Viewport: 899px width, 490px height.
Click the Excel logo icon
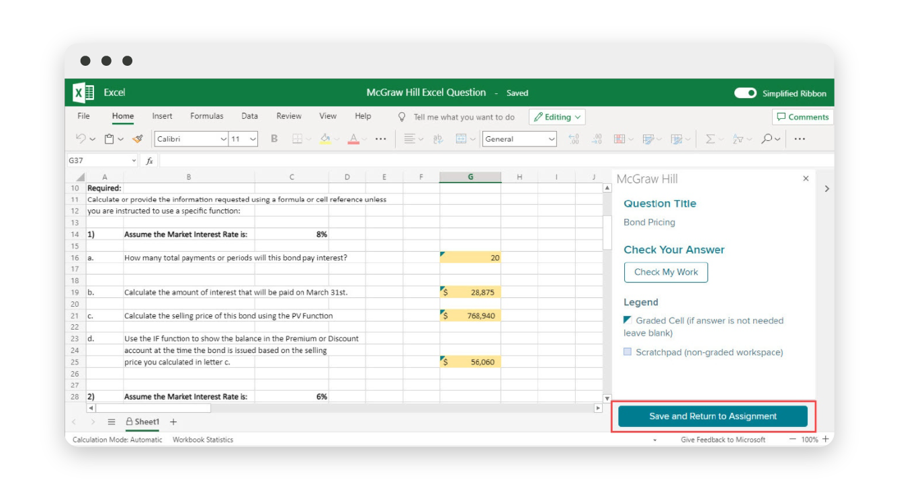(x=83, y=93)
